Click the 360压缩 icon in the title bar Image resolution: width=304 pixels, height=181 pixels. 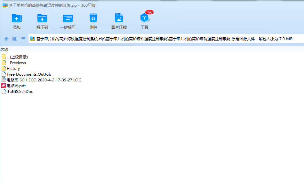pyautogui.click(x=5, y=5)
